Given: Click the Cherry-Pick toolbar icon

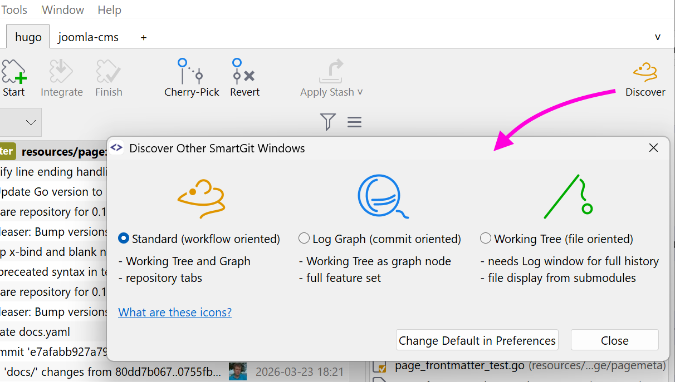Looking at the screenshot, I should 191,72.
